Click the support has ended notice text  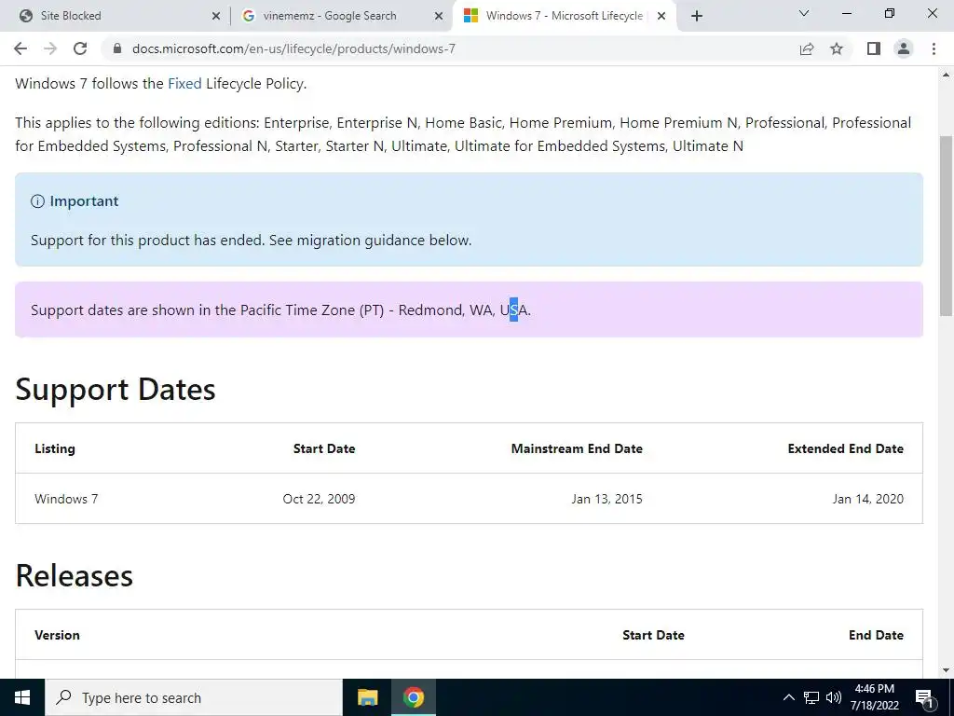pyautogui.click(x=252, y=240)
